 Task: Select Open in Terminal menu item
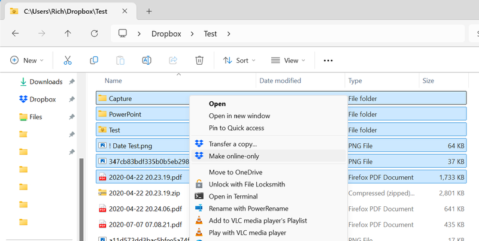click(233, 197)
